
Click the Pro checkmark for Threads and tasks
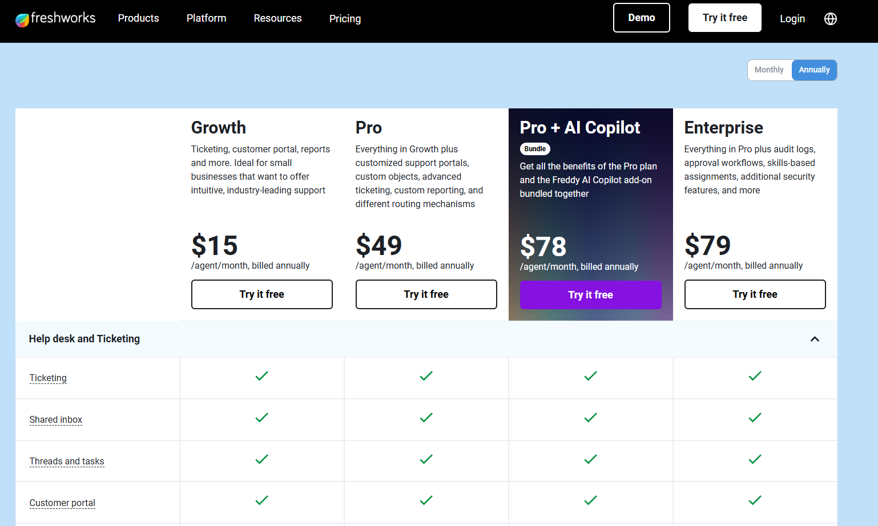426,459
